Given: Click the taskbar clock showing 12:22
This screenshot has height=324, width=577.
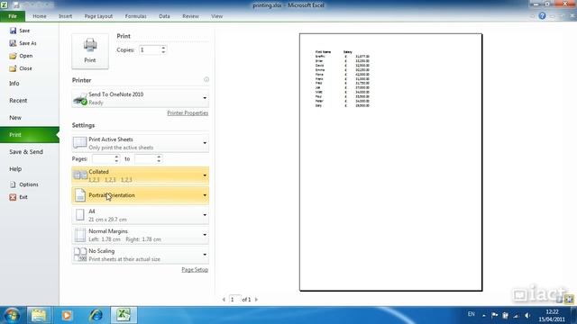Looking at the screenshot, I should pyautogui.click(x=552, y=316).
